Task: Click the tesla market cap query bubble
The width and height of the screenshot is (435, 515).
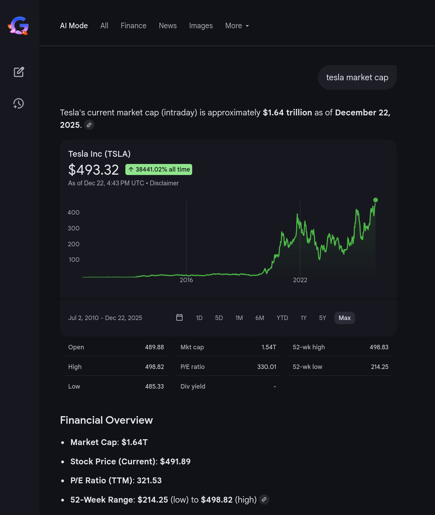Action: [357, 78]
